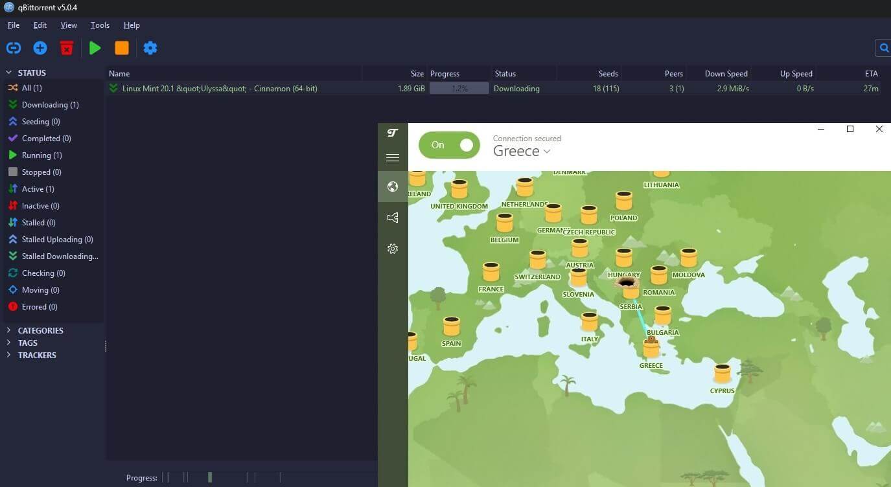This screenshot has width=891, height=487.
Task: Sort torrents by Down Speed column
Action: click(726, 74)
